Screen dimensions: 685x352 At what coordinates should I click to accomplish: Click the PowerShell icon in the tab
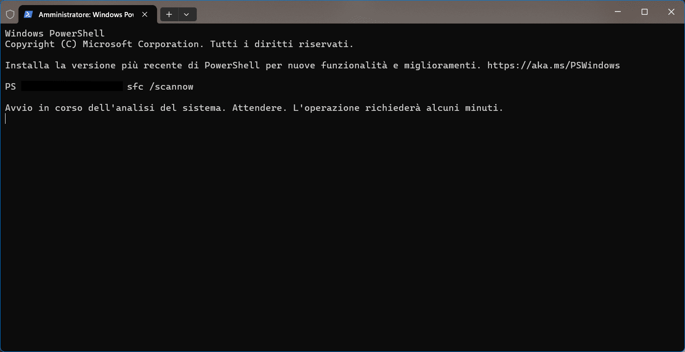coord(29,14)
